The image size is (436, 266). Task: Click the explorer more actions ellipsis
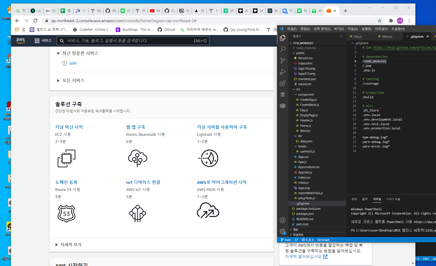point(341,37)
